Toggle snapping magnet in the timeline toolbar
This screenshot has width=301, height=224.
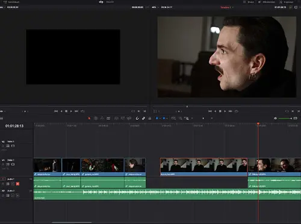pyautogui.click(x=137, y=118)
